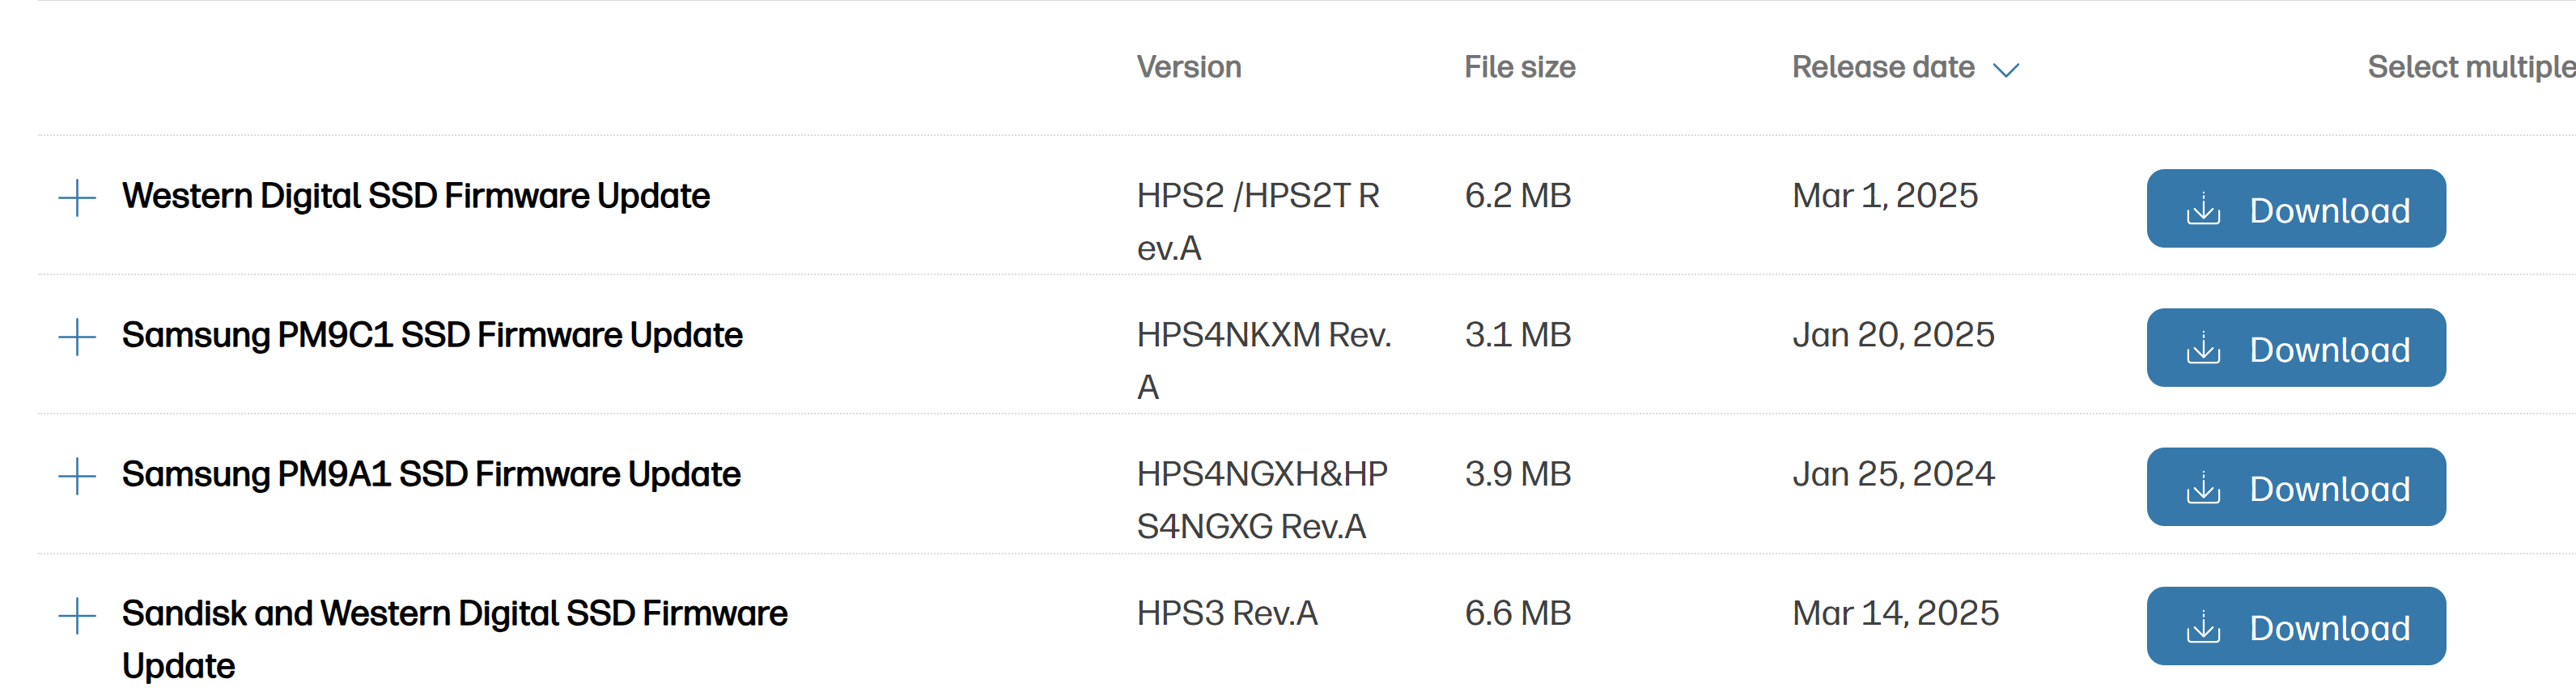Enable Select multiple option

(2468, 67)
